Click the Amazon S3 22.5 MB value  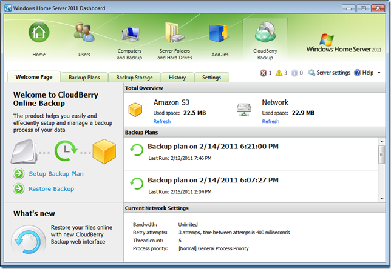tap(194, 113)
